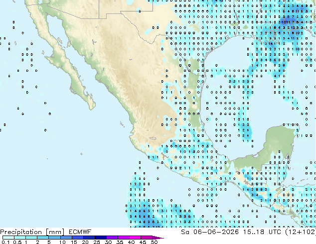
Task: Select the 2–5 mm legend color box
Action: (x=43, y=238)
